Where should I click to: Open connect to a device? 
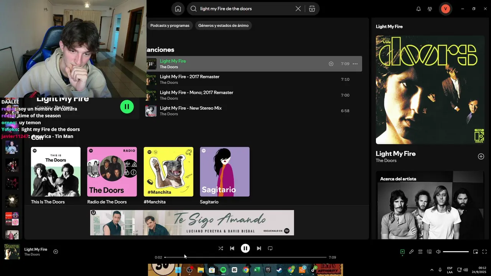429,252
